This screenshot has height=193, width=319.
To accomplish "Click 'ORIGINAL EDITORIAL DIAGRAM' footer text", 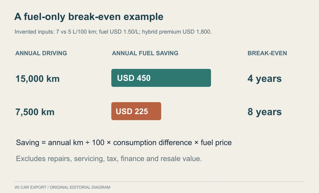I will (x=80, y=187).
